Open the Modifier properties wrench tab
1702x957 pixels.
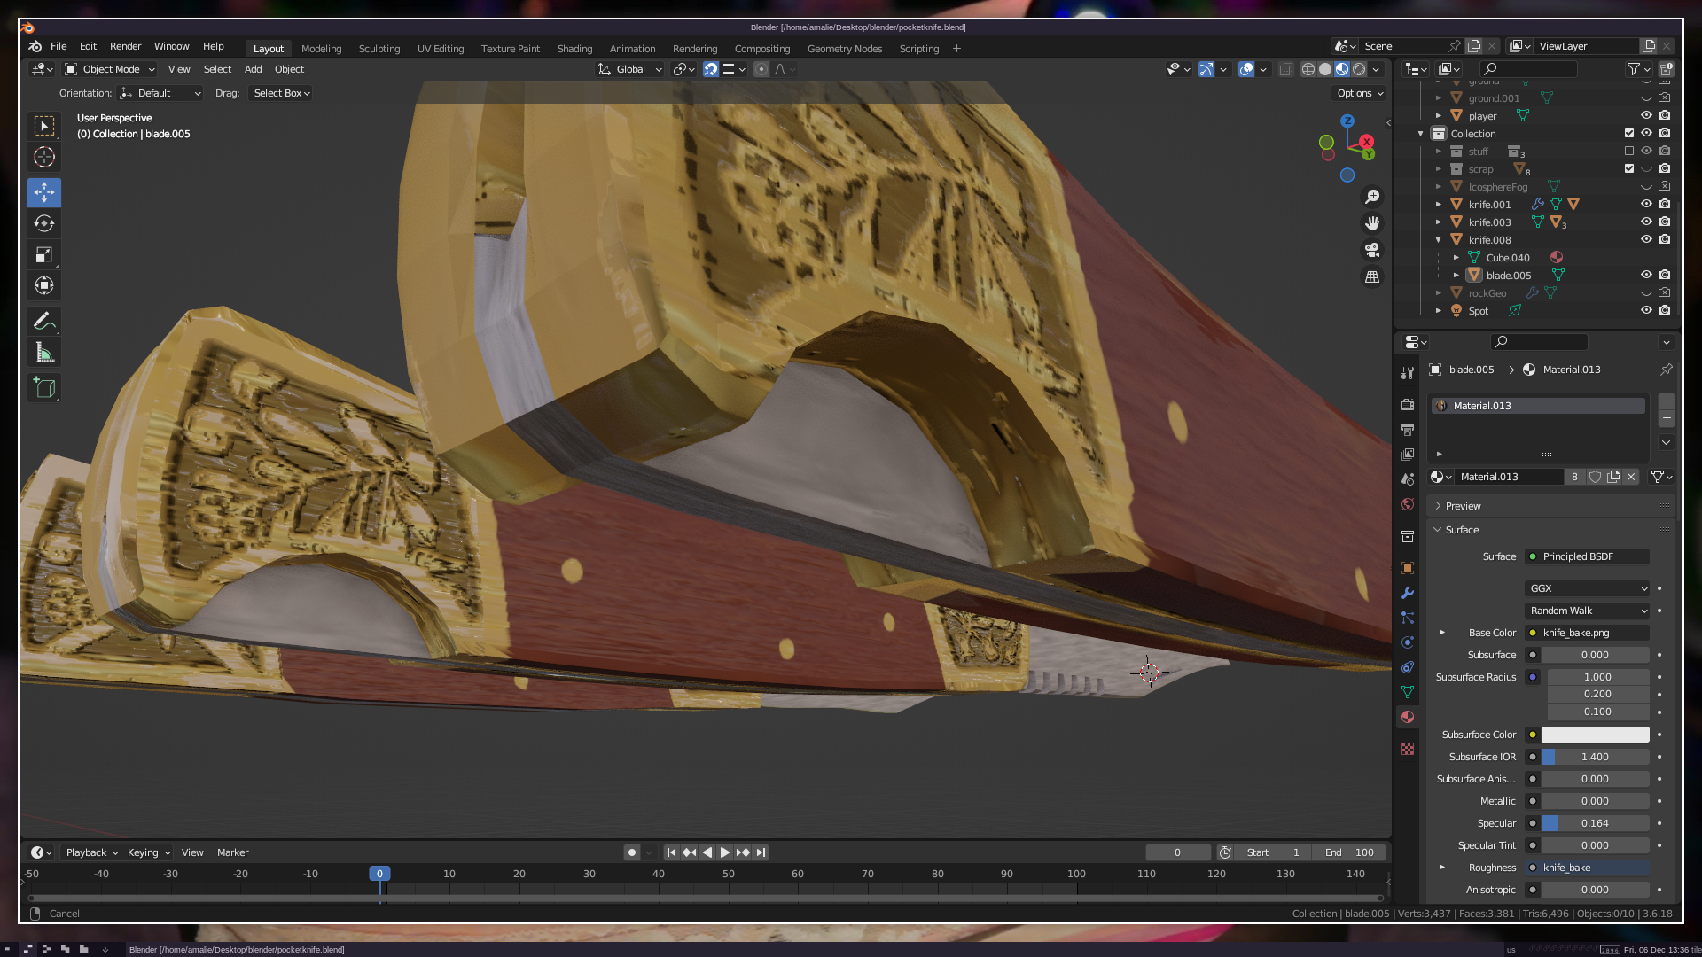click(x=1408, y=593)
